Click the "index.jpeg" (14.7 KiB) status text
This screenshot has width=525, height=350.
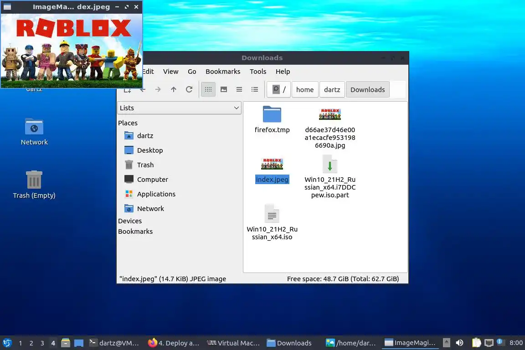point(173,278)
